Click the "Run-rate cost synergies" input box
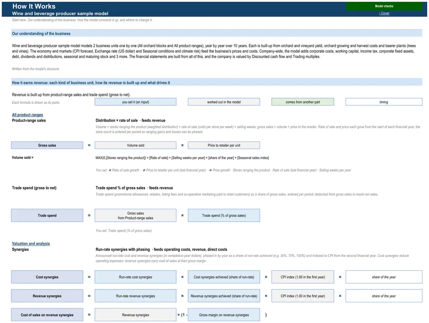This screenshot has height=323, width=429. click(135, 277)
